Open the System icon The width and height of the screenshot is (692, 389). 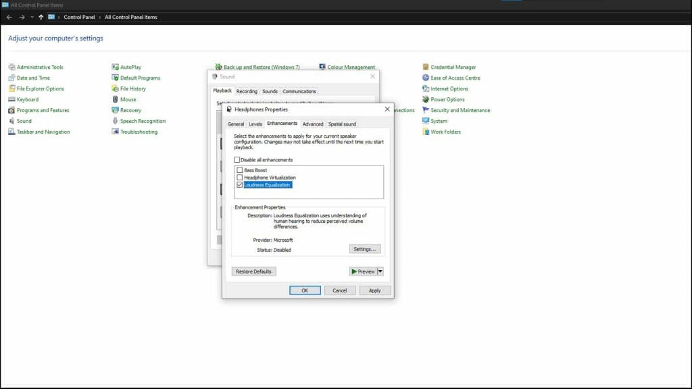coord(426,121)
